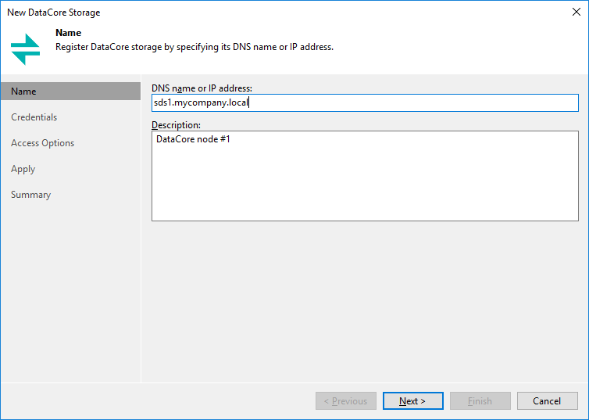Image resolution: width=589 pixels, height=420 pixels.
Task: Switch to the Summary step
Action: [30, 195]
